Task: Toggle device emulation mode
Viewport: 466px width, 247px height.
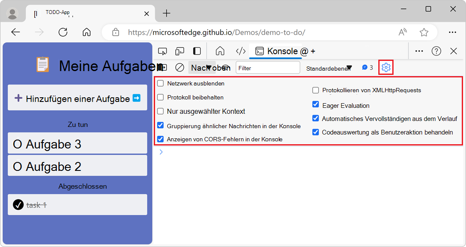Action: click(179, 51)
